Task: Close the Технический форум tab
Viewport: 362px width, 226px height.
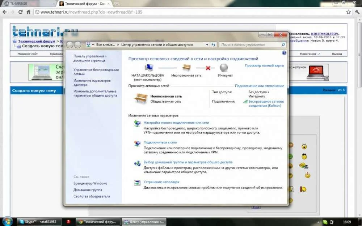Action: coord(109,4)
